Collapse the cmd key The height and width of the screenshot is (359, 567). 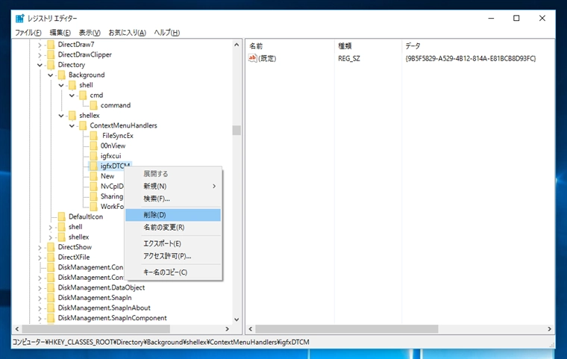[x=72, y=96]
